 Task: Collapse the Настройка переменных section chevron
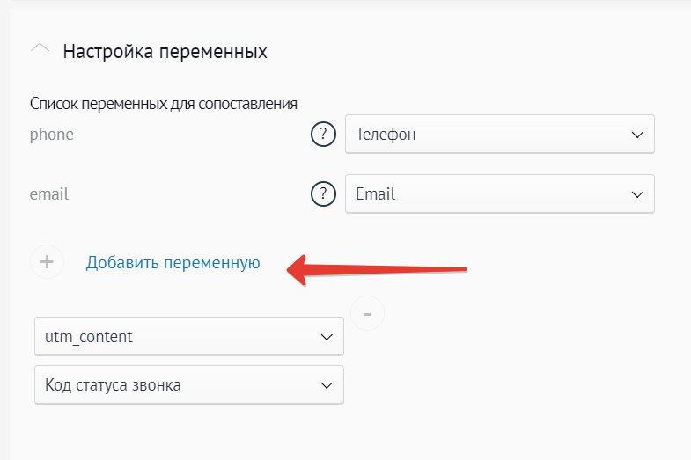click(40, 50)
